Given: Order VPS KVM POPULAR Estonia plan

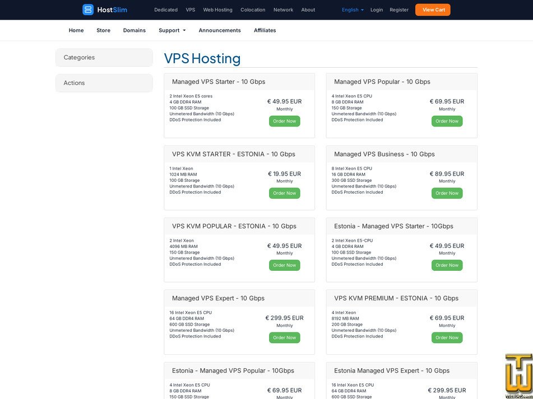Looking at the screenshot, I should 285,265.
